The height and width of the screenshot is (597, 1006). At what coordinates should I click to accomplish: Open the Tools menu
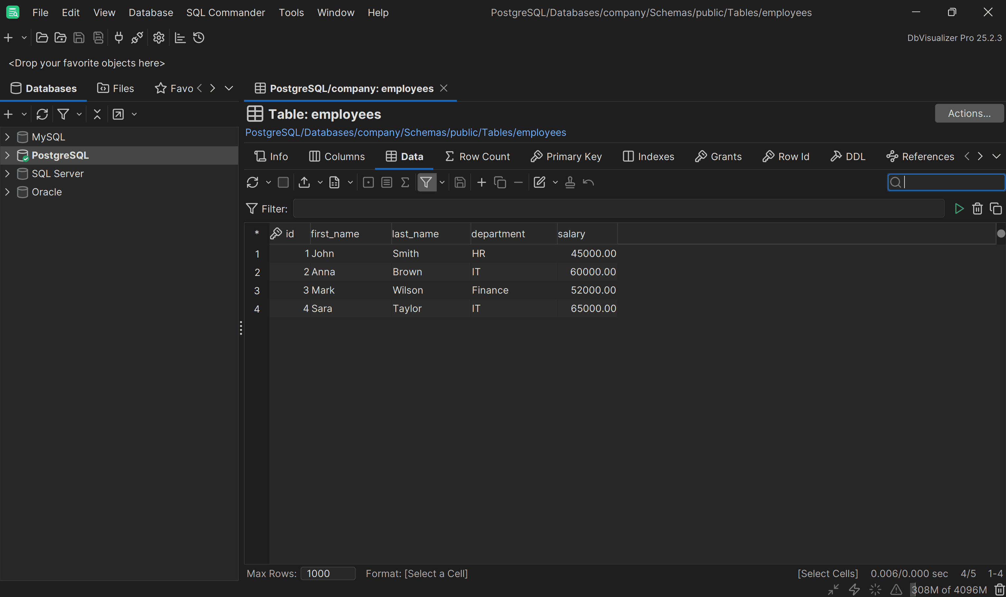click(x=291, y=12)
